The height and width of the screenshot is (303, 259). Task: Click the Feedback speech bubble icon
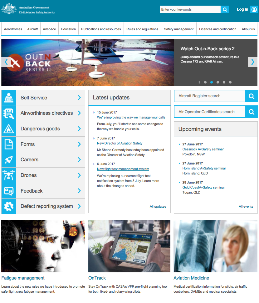(9, 191)
